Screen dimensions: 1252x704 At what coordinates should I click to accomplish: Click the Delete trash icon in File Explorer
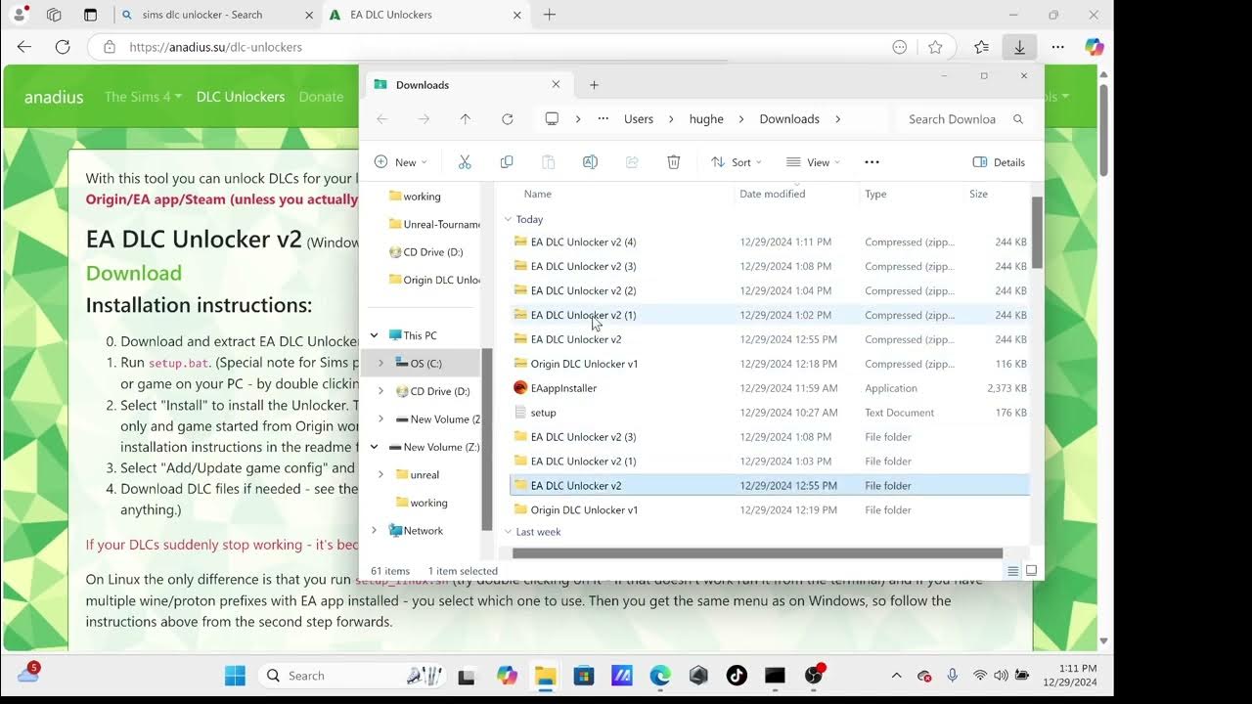674,162
